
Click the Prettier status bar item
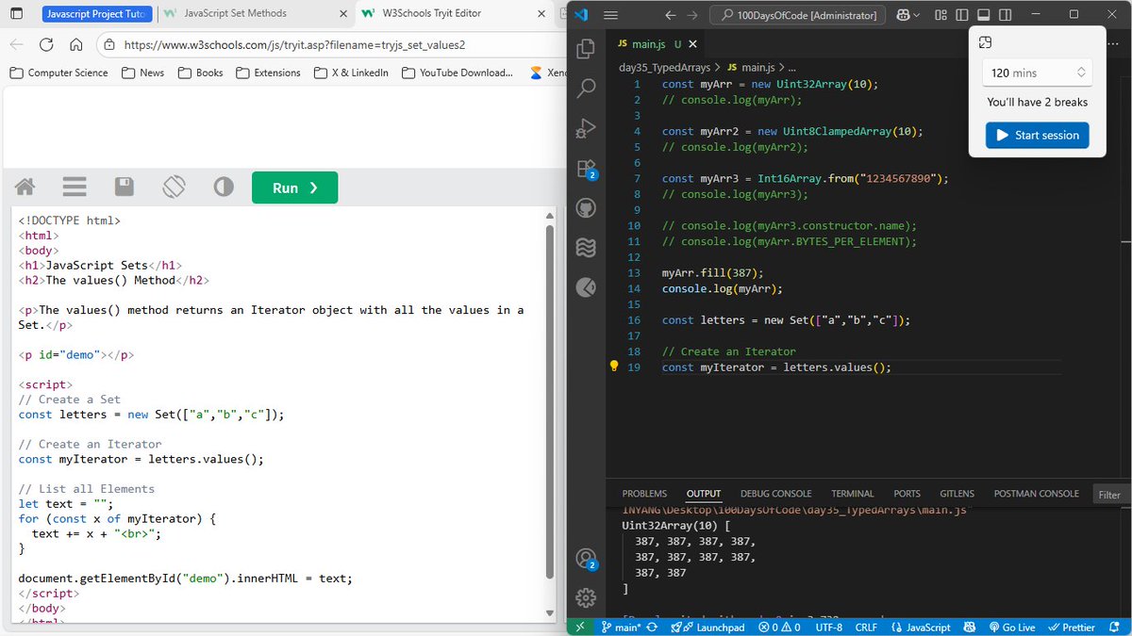point(1071,628)
